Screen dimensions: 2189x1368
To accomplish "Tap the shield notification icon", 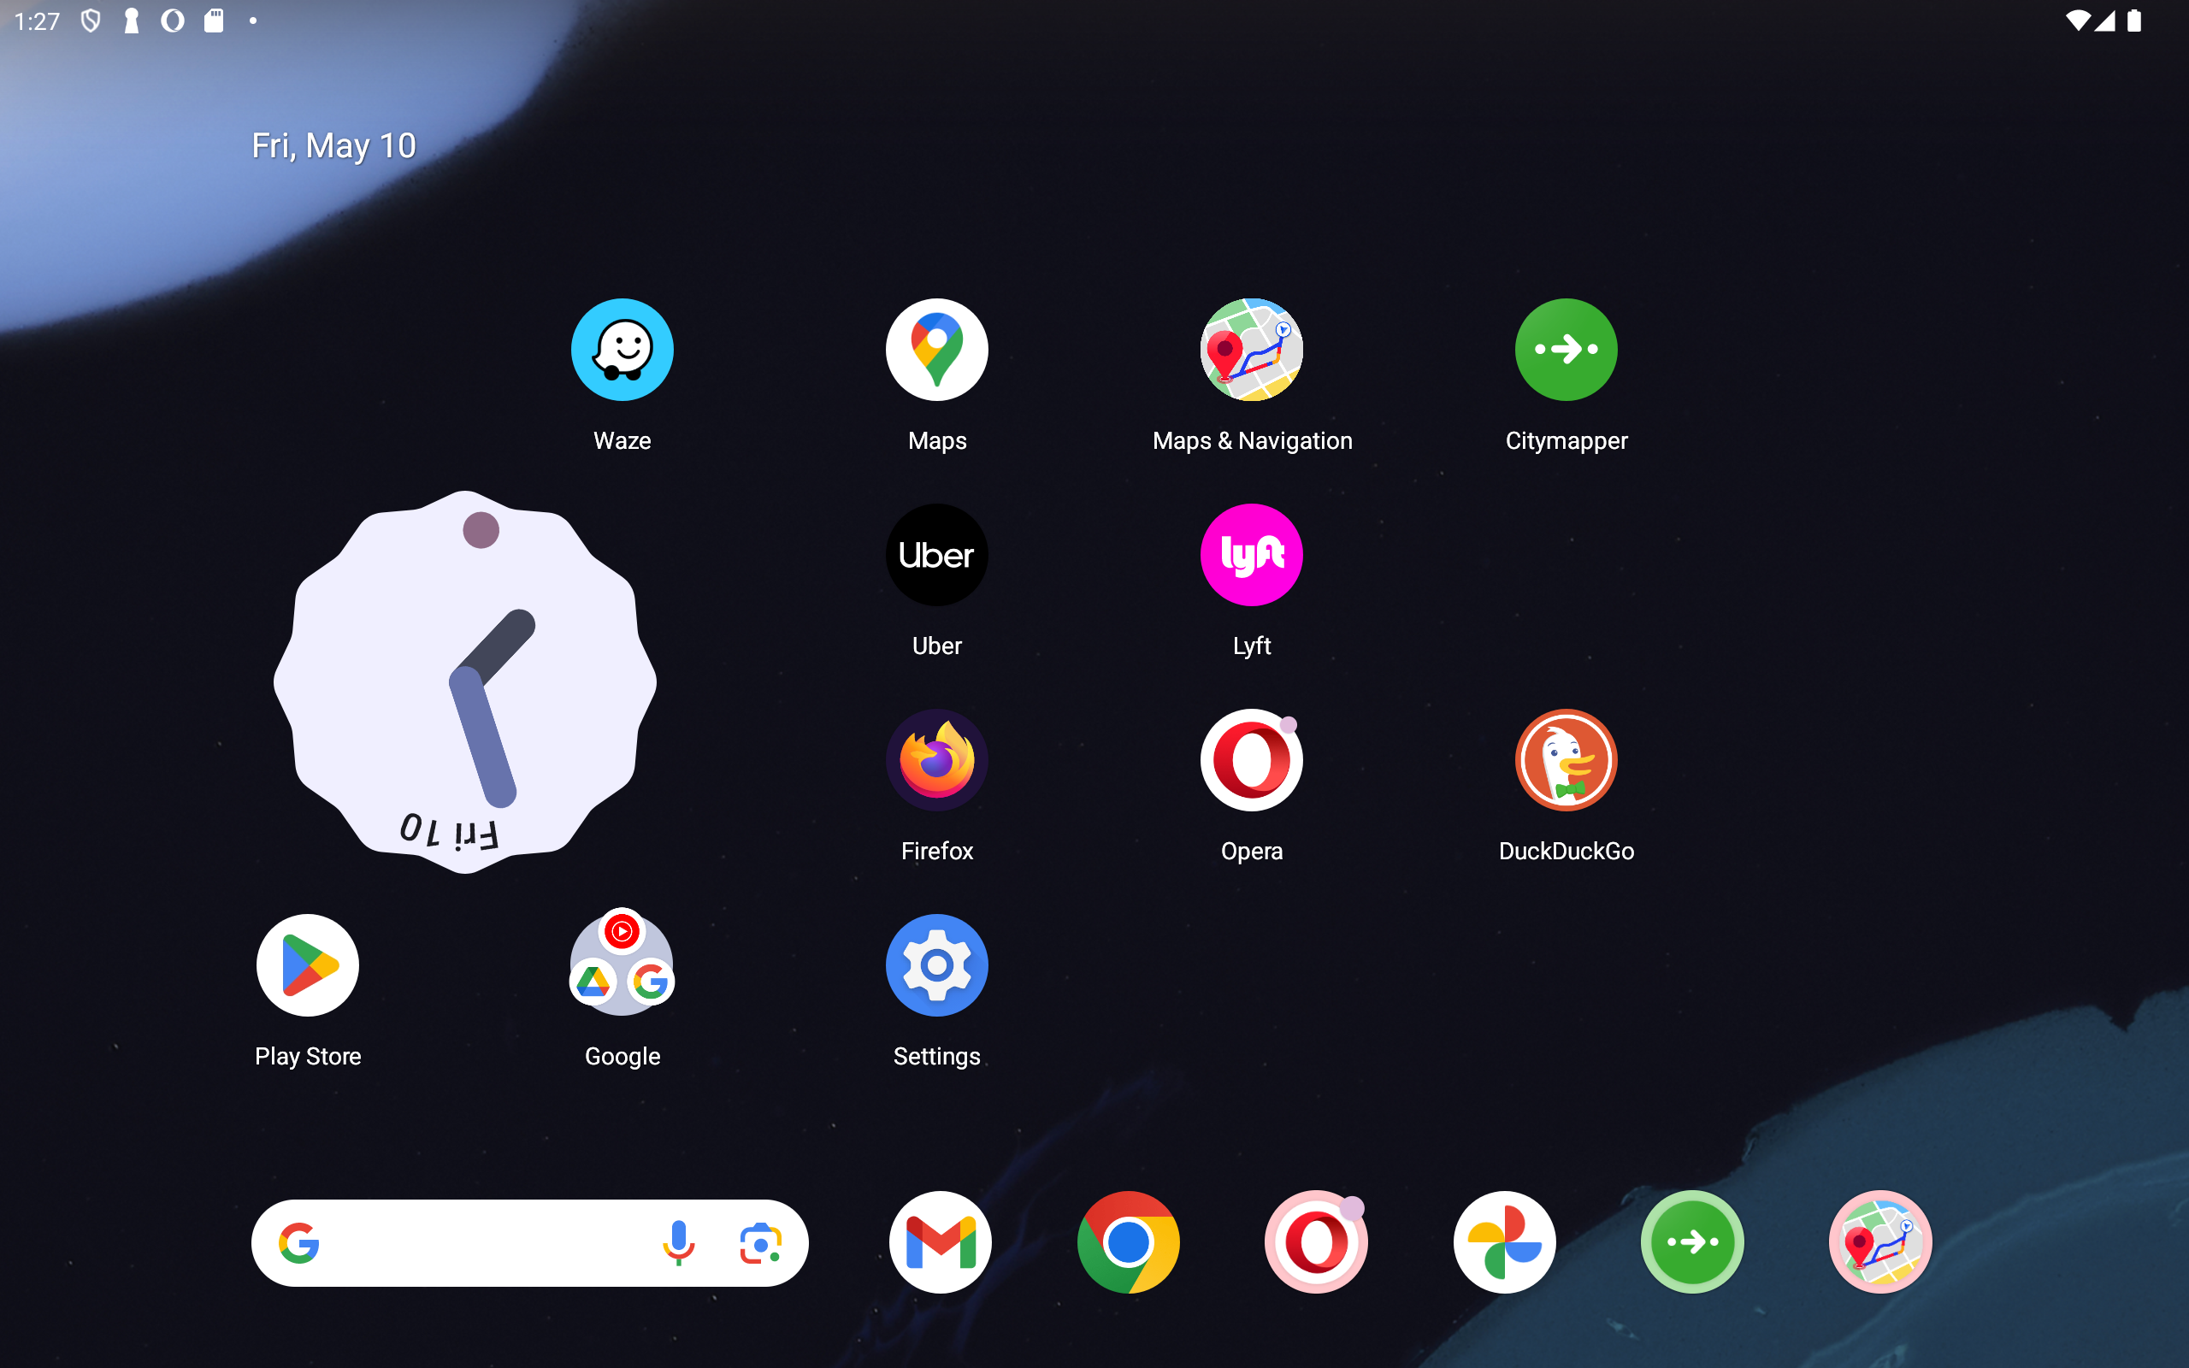I will [x=91, y=21].
